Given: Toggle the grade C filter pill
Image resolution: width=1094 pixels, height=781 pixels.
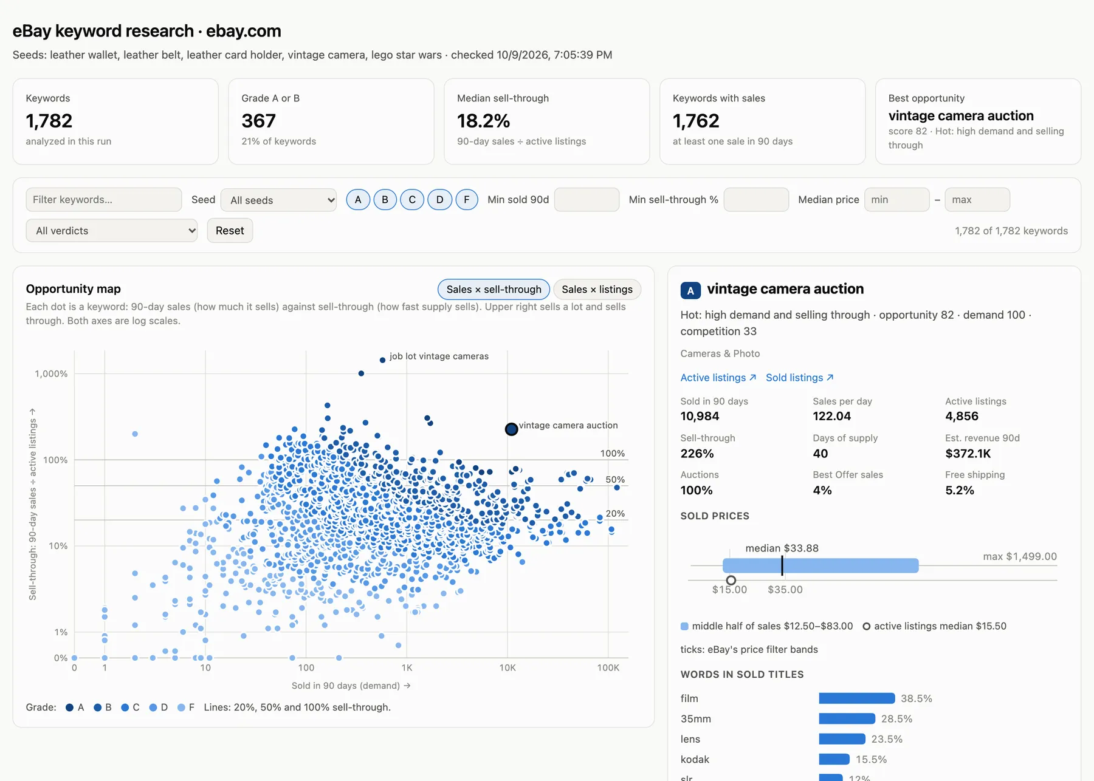Looking at the screenshot, I should pos(412,200).
